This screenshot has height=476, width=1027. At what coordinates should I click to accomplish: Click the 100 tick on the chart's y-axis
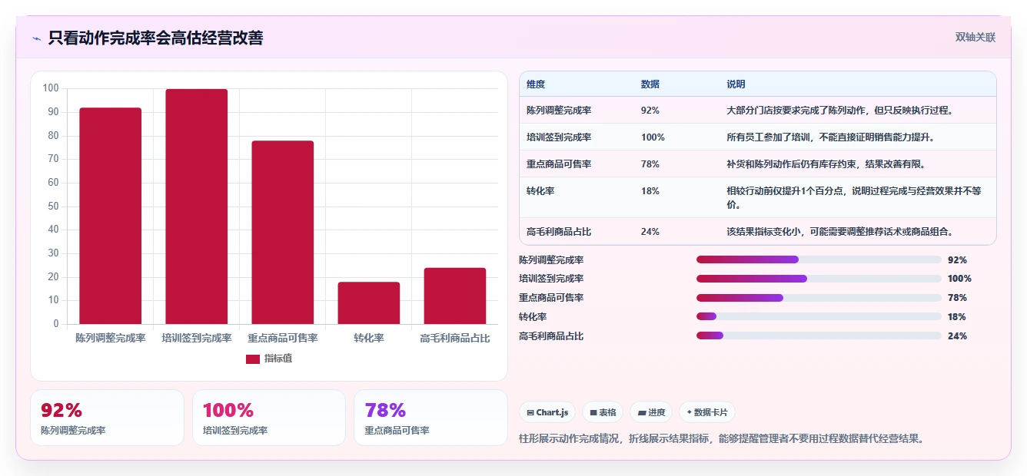point(51,88)
